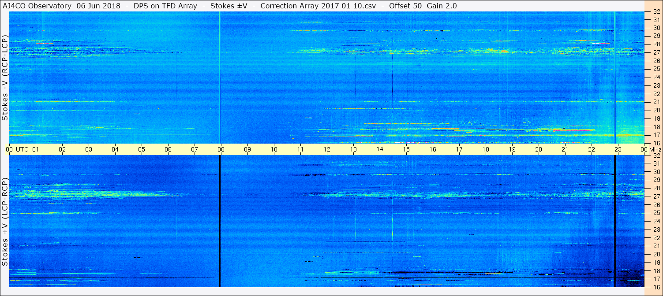Click the 23 MHz label of the upper Stokes -V panel
Screen dimensions: 663x296
click(x=656, y=85)
